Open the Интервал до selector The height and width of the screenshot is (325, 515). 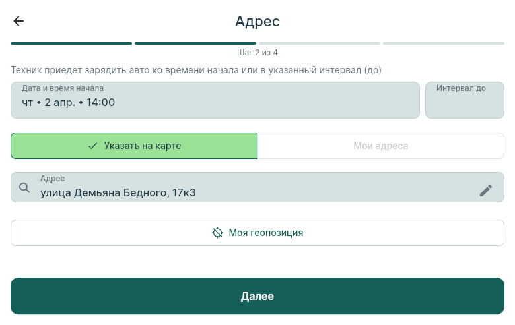coord(464,100)
